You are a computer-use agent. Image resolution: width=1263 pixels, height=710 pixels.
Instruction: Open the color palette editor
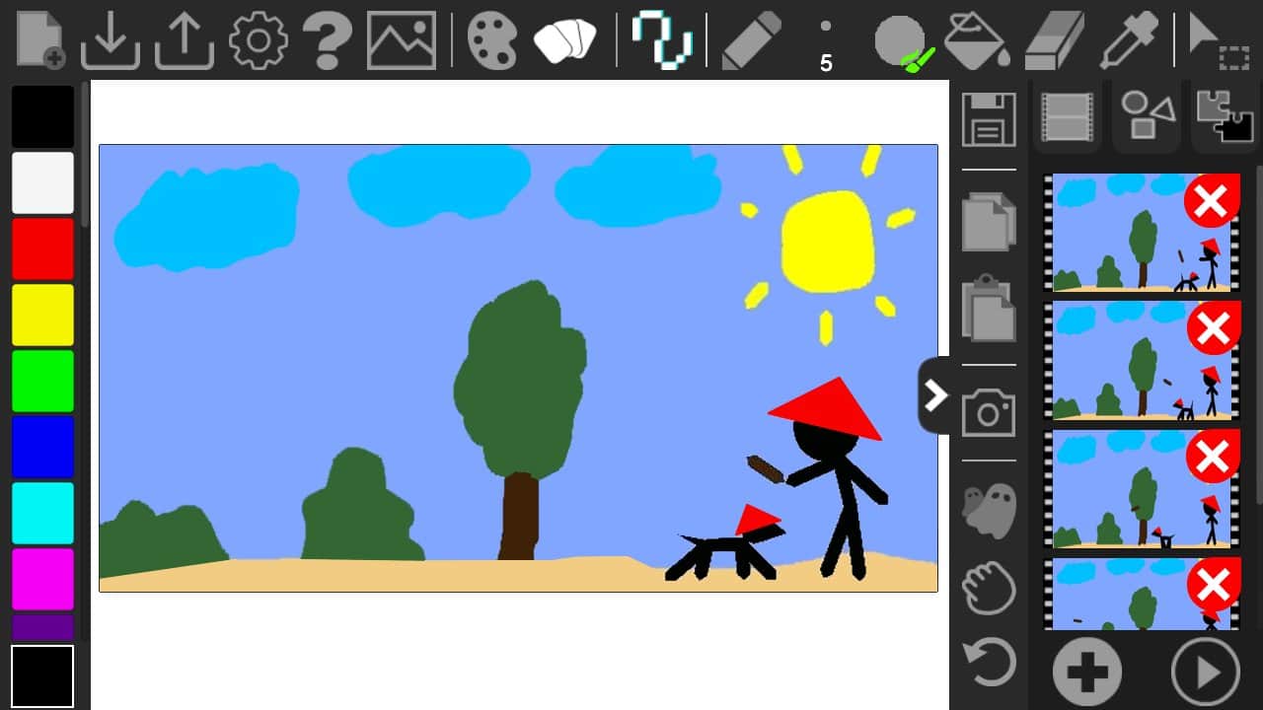tap(491, 41)
